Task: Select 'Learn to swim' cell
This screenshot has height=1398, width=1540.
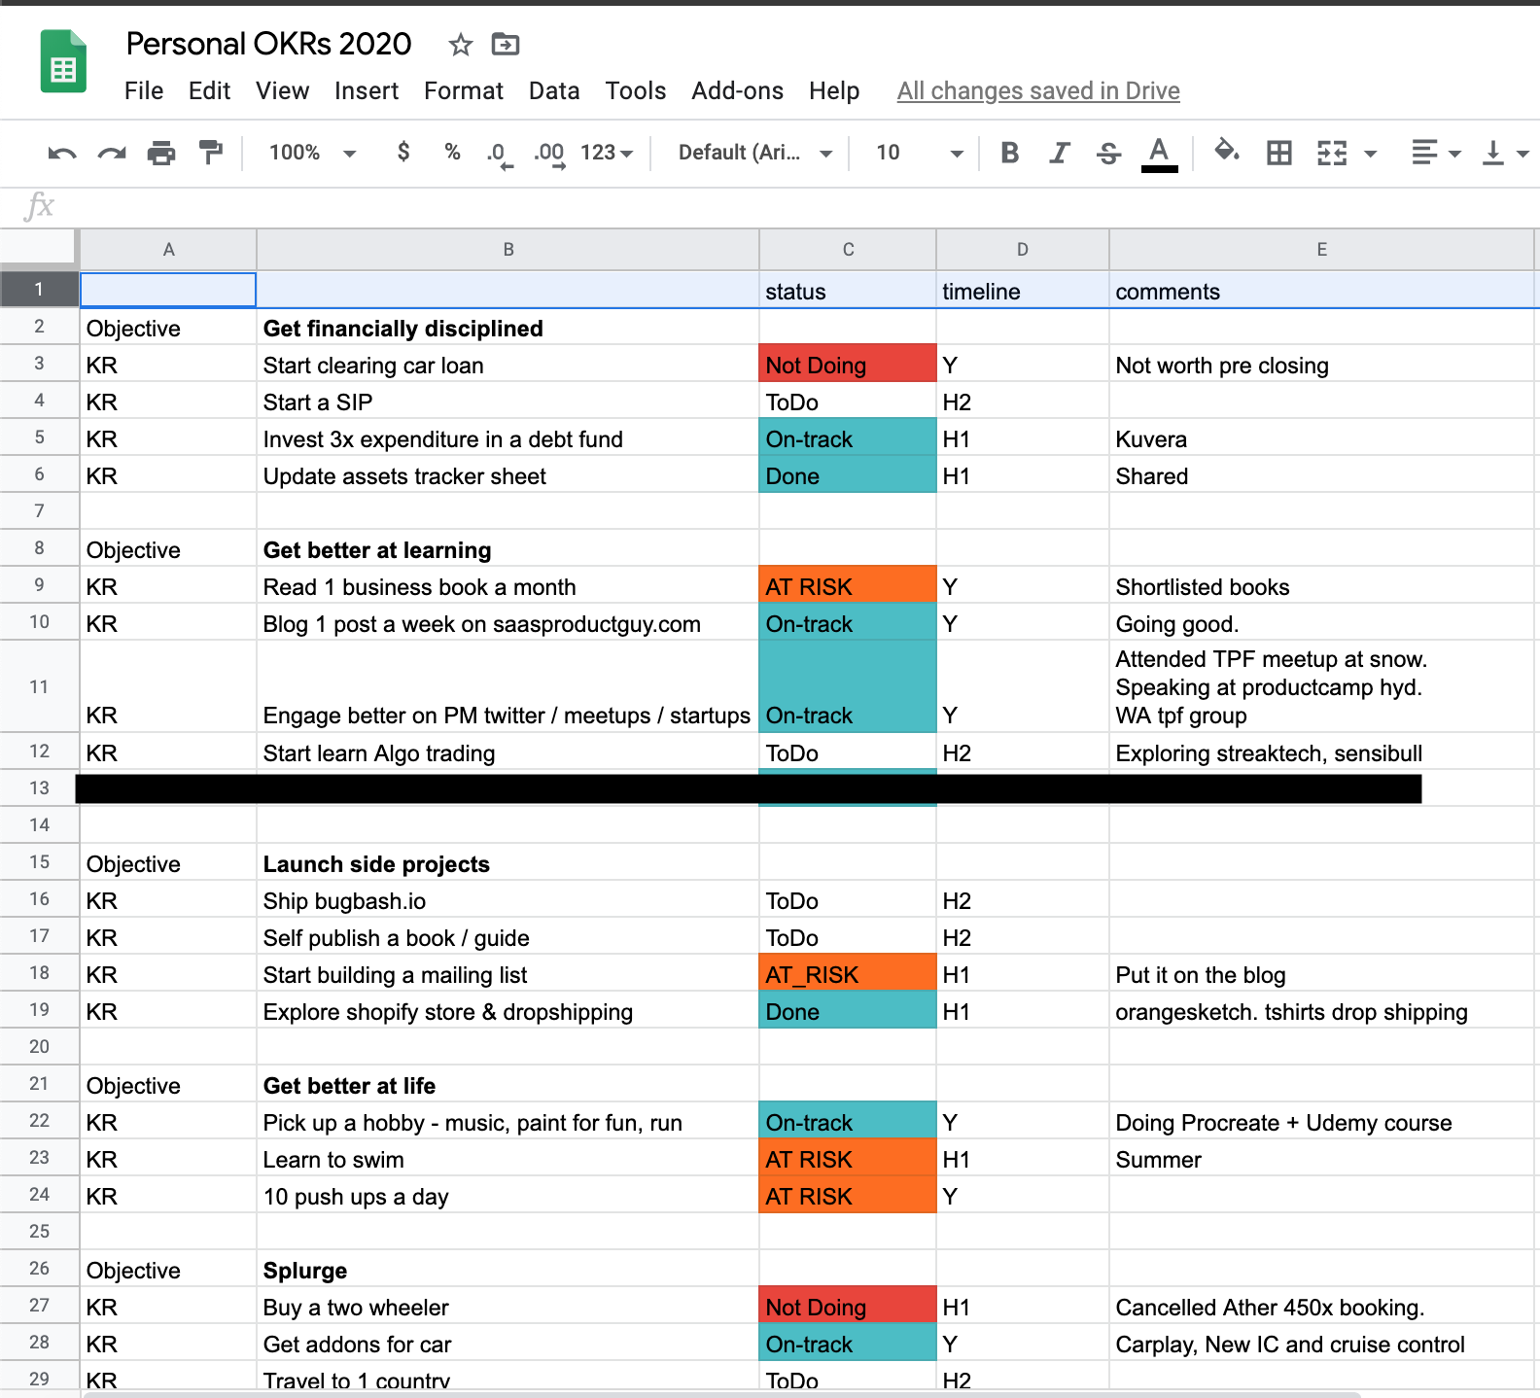Action: click(507, 1158)
